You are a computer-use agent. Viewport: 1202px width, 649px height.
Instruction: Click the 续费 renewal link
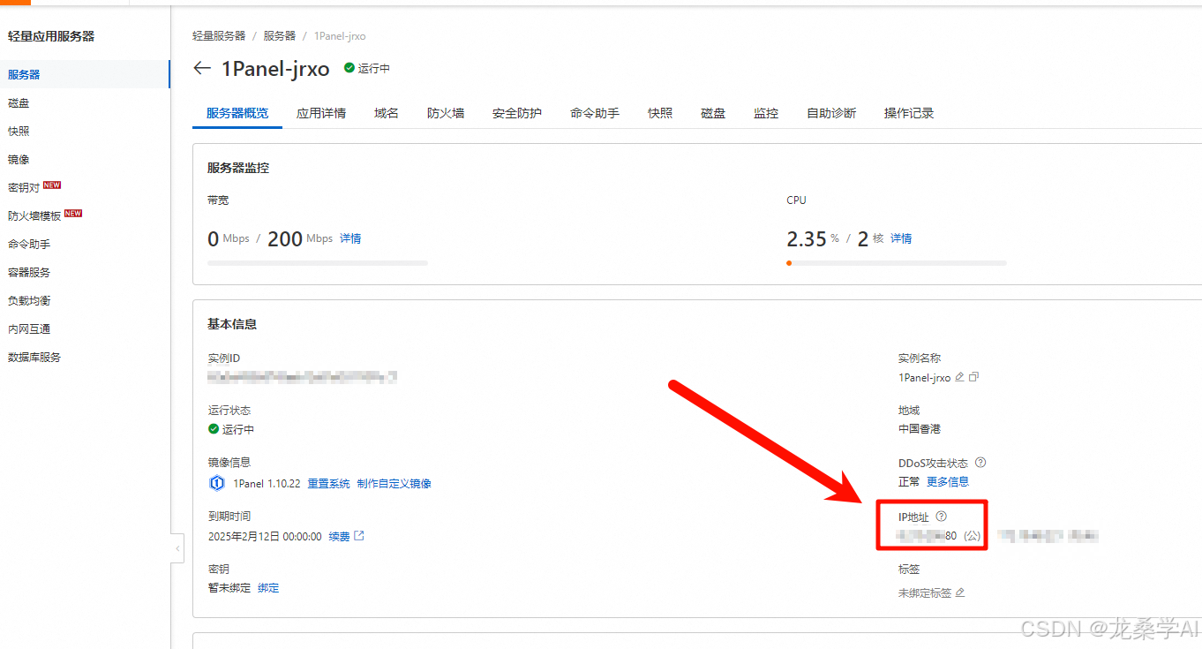pyautogui.click(x=339, y=536)
